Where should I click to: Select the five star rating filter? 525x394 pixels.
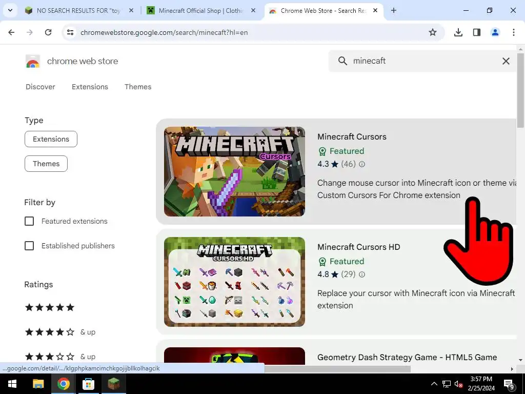tap(50, 307)
